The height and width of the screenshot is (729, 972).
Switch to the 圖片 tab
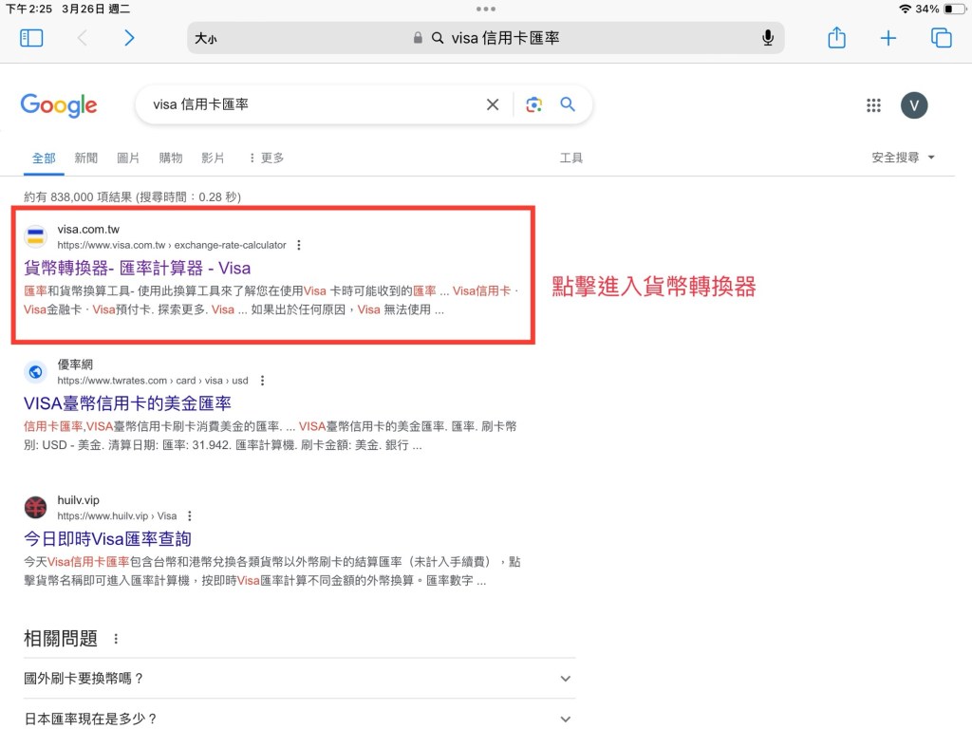pos(128,158)
